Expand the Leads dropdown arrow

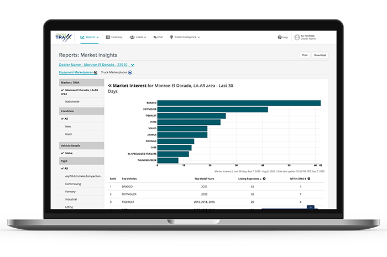pos(145,38)
